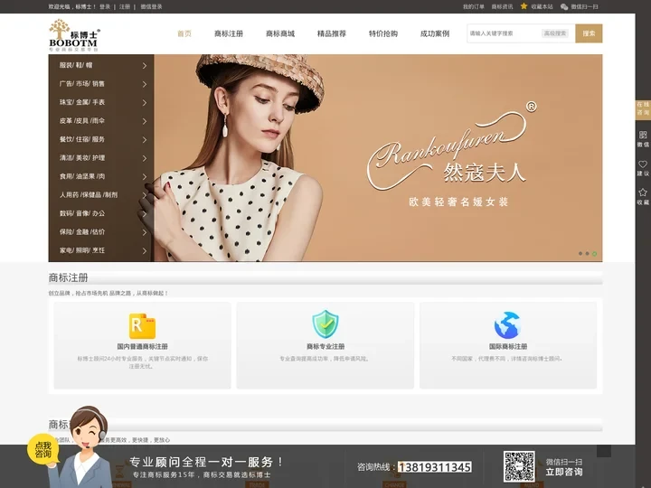Image resolution: width=651 pixels, height=488 pixels.
Task: Click the yellow 点我咨询 bubble
Action: pyautogui.click(x=42, y=449)
